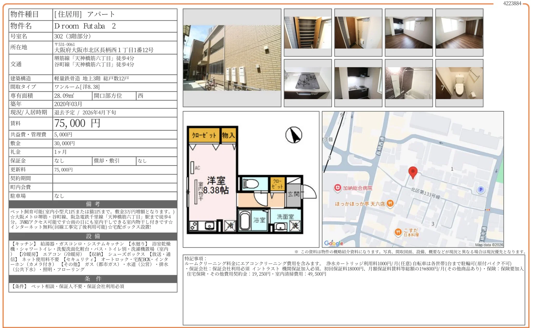533x328 pixels.
Task: Open the gas stove burner photo
Action: click(307, 83)
